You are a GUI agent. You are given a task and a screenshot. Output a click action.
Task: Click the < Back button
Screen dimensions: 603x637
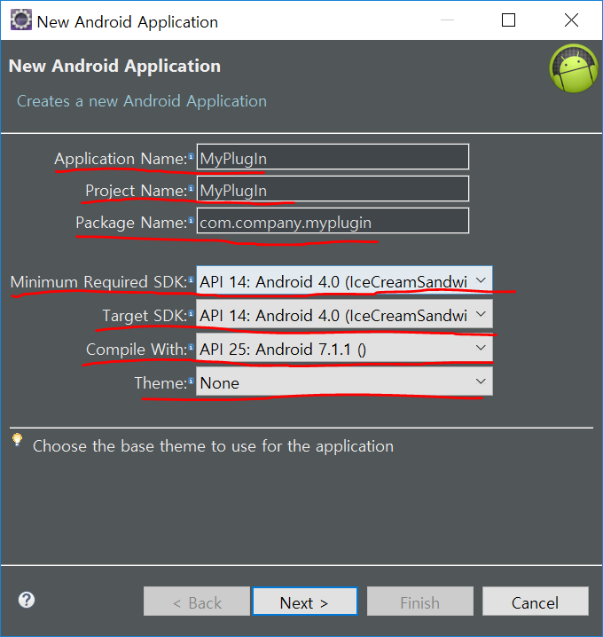coord(197,602)
